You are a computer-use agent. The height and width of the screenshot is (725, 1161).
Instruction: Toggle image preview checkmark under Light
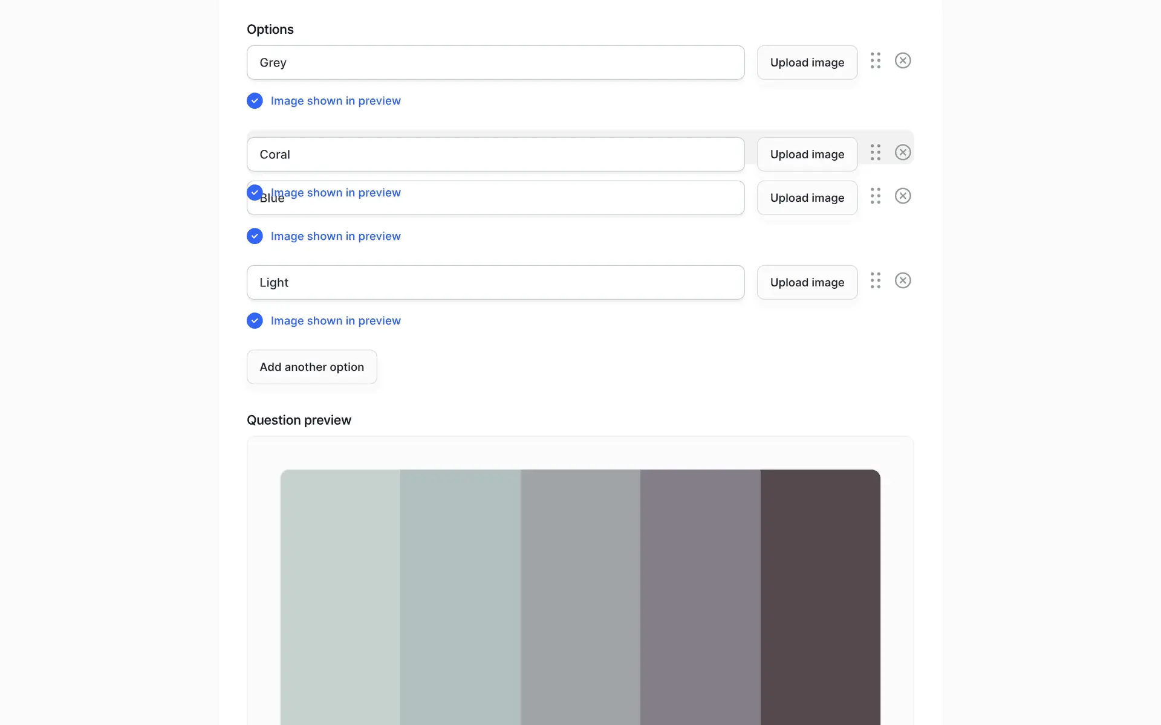tap(255, 321)
